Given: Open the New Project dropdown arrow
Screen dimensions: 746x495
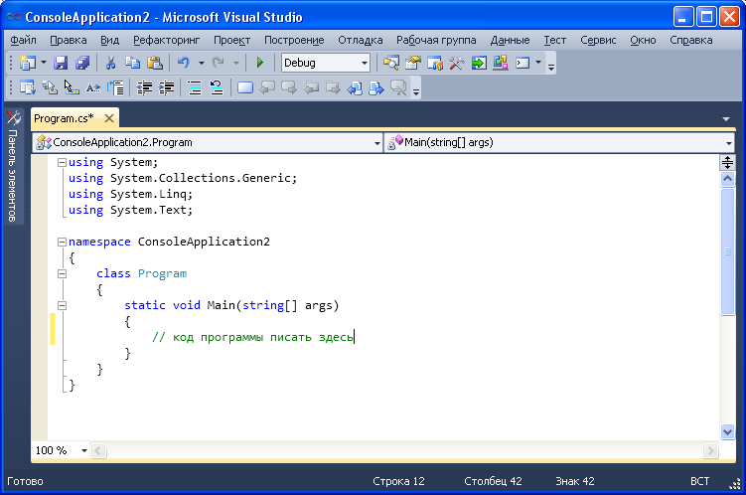Looking at the screenshot, I should click(44, 63).
